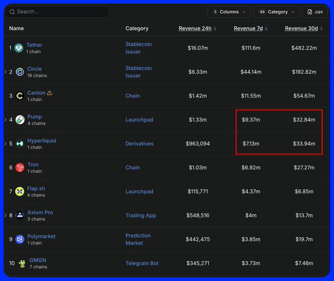The width and height of the screenshot is (334, 281).
Task: Click the Category column header
Action: click(x=137, y=29)
